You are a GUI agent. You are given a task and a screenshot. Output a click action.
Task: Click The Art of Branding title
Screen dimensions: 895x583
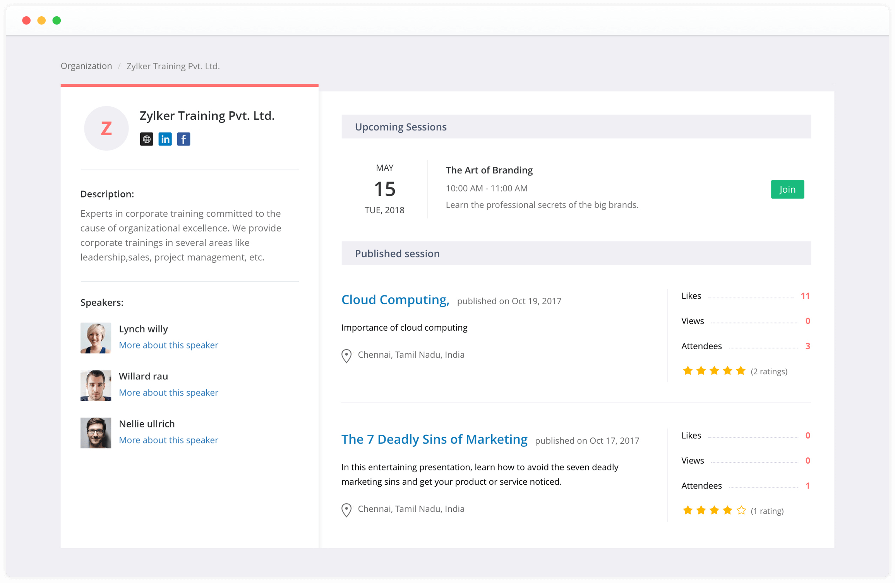tap(489, 170)
